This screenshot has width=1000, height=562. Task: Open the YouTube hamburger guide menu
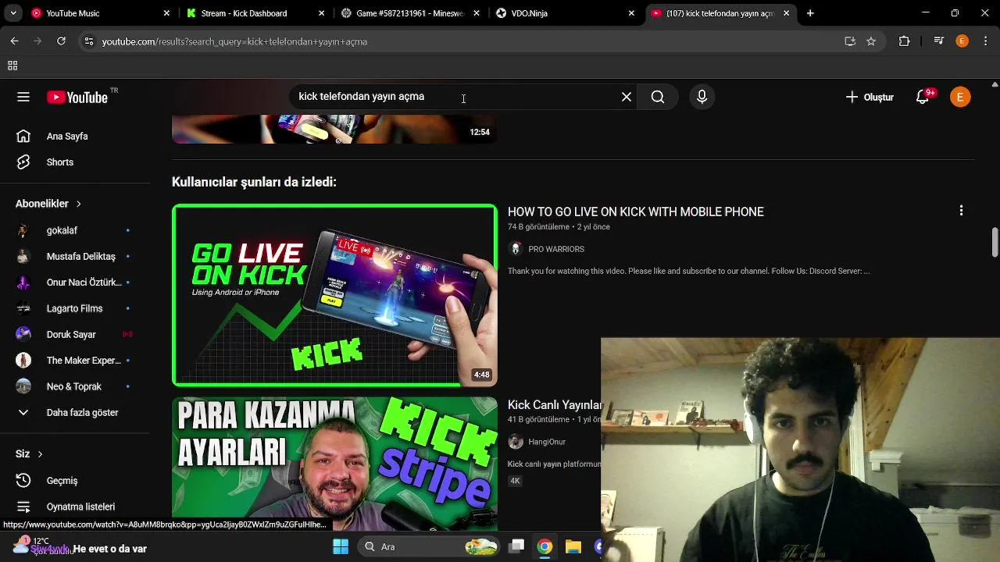point(23,97)
